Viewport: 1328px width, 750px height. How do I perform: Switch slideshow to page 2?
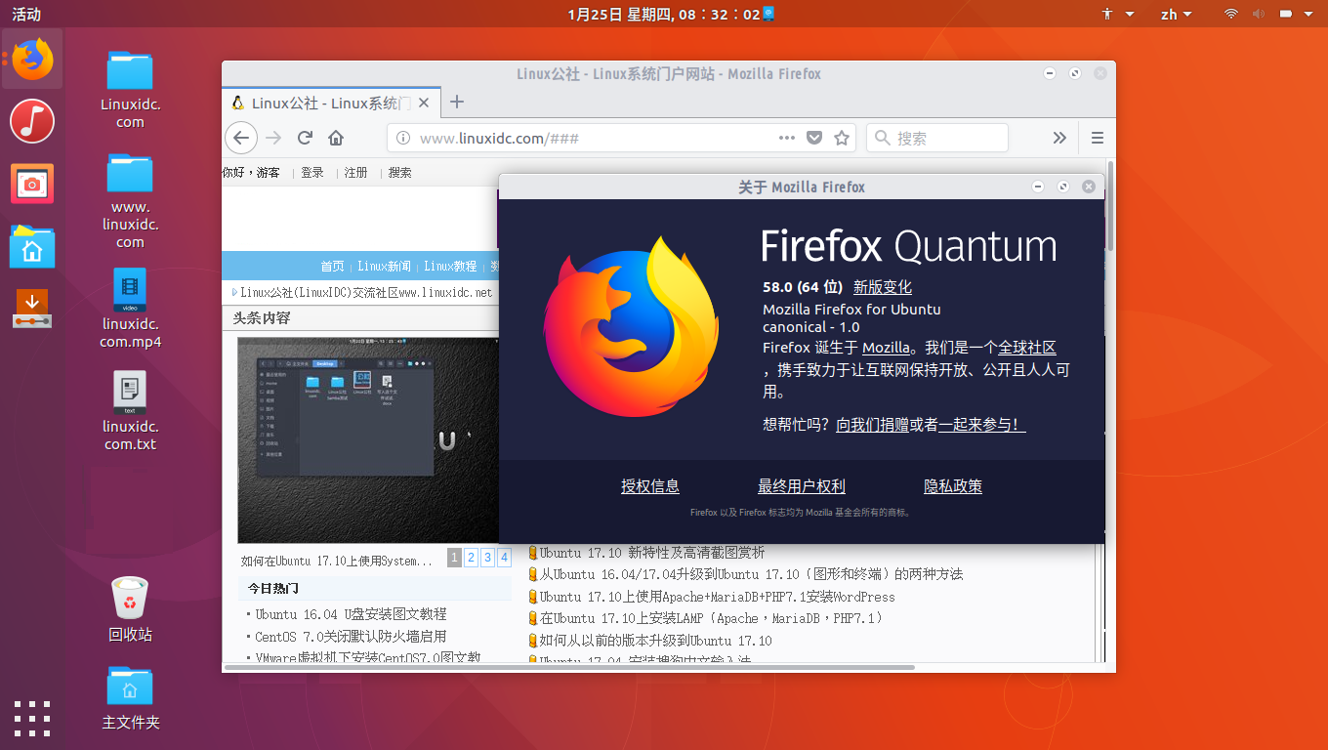[472, 558]
